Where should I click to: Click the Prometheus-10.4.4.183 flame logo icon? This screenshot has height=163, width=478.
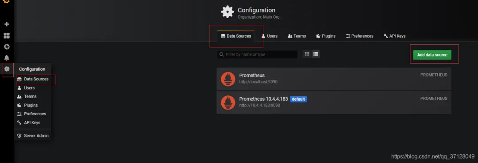click(x=228, y=102)
